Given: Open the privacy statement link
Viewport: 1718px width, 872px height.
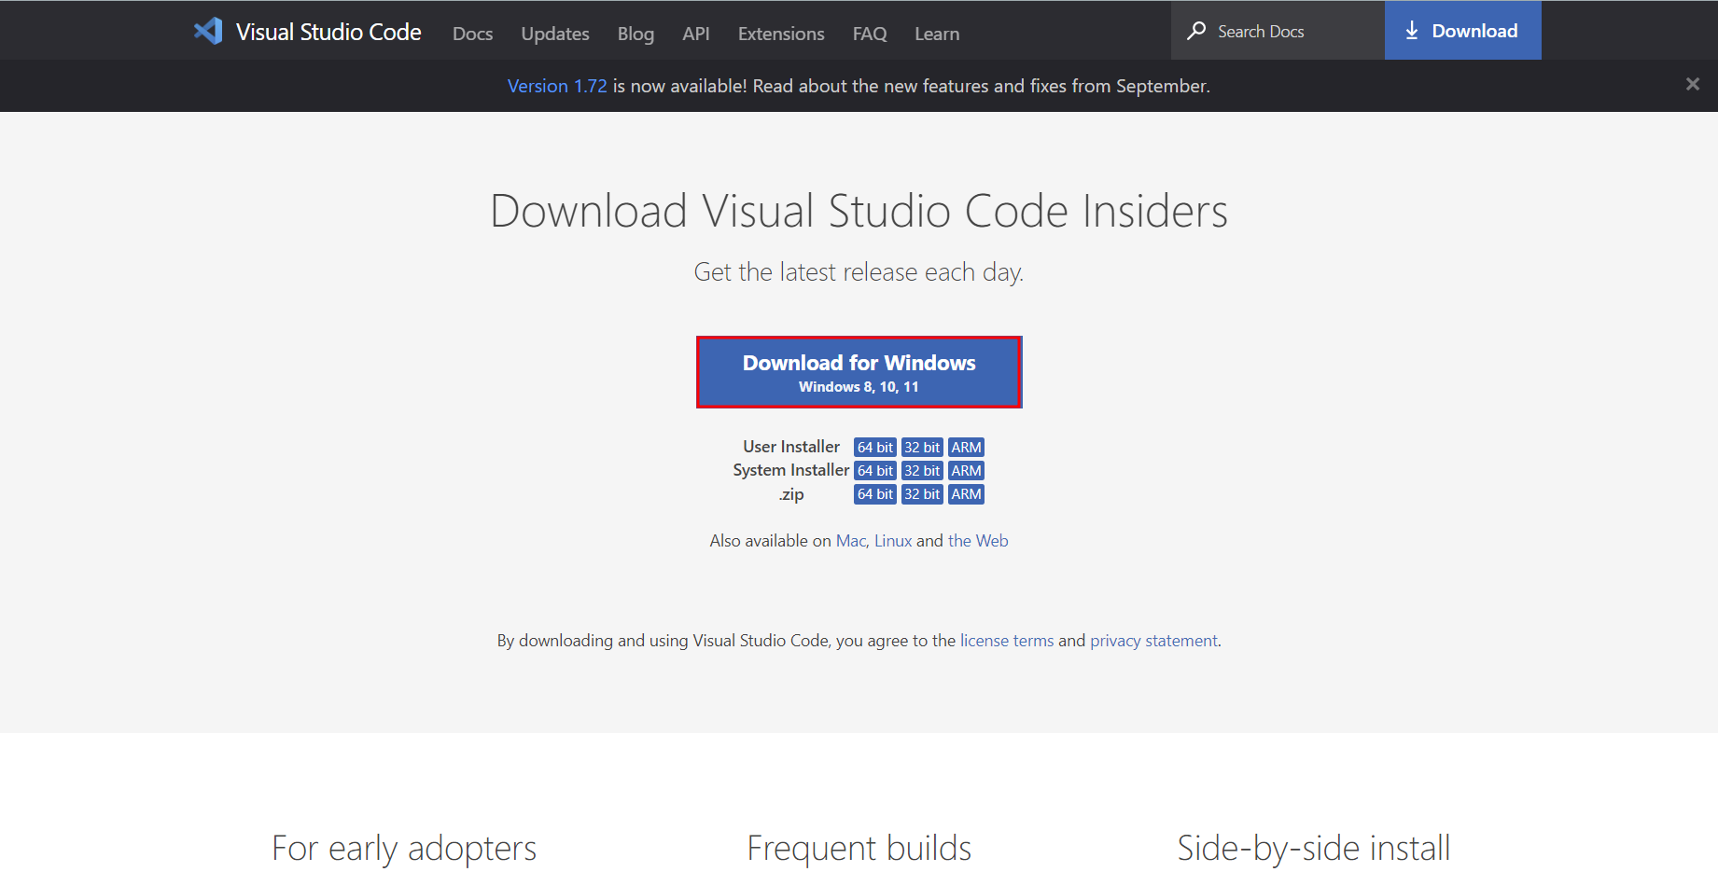Looking at the screenshot, I should click(x=1153, y=641).
